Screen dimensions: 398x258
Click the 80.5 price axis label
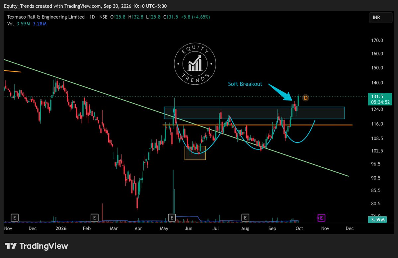click(376, 204)
